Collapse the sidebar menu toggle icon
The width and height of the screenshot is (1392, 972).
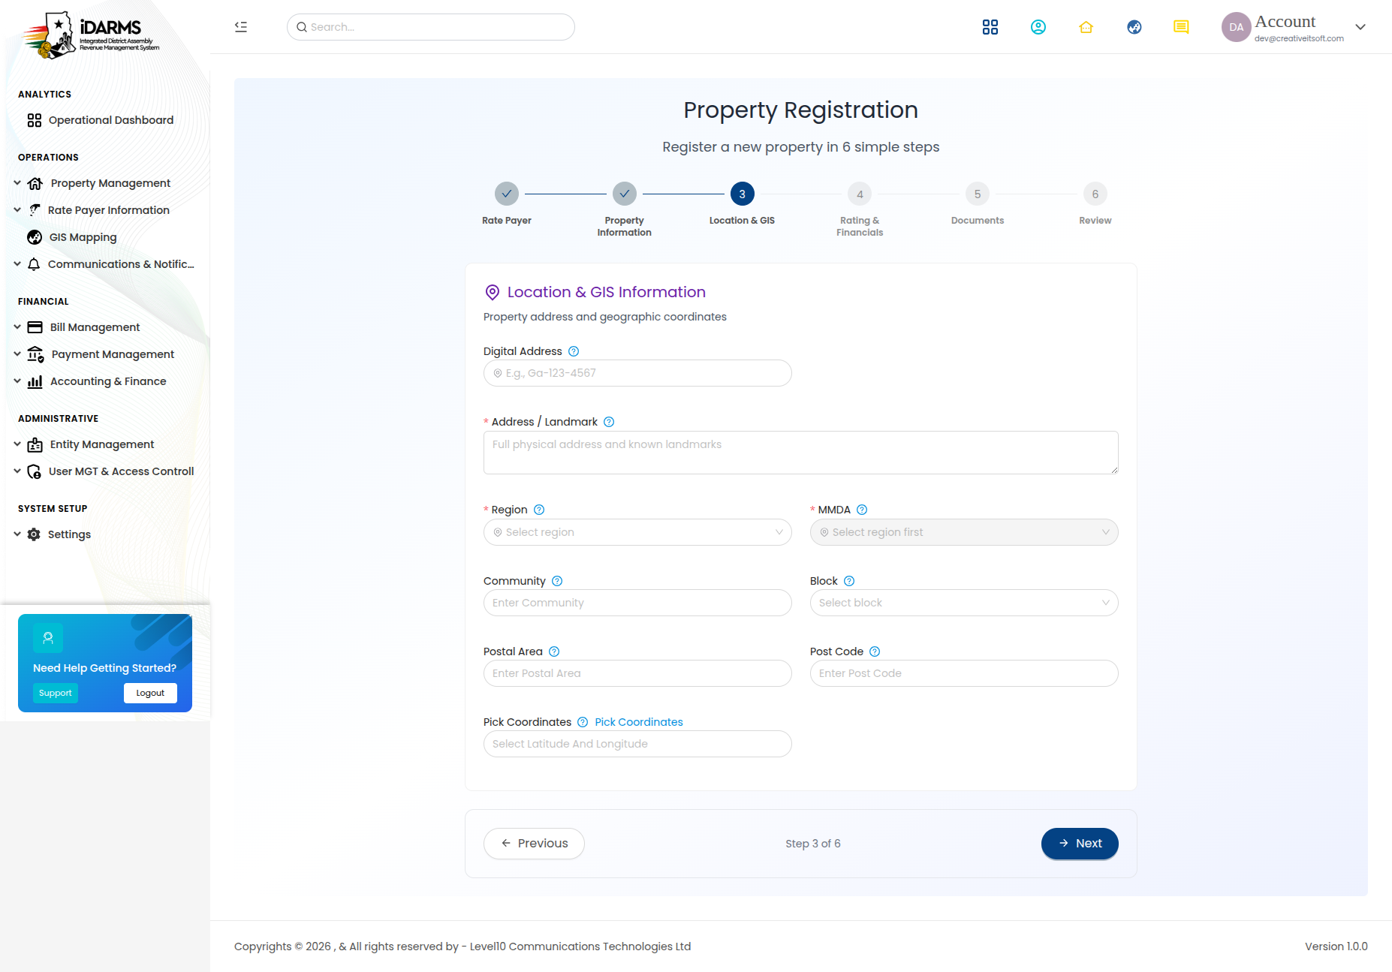[241, 27]
